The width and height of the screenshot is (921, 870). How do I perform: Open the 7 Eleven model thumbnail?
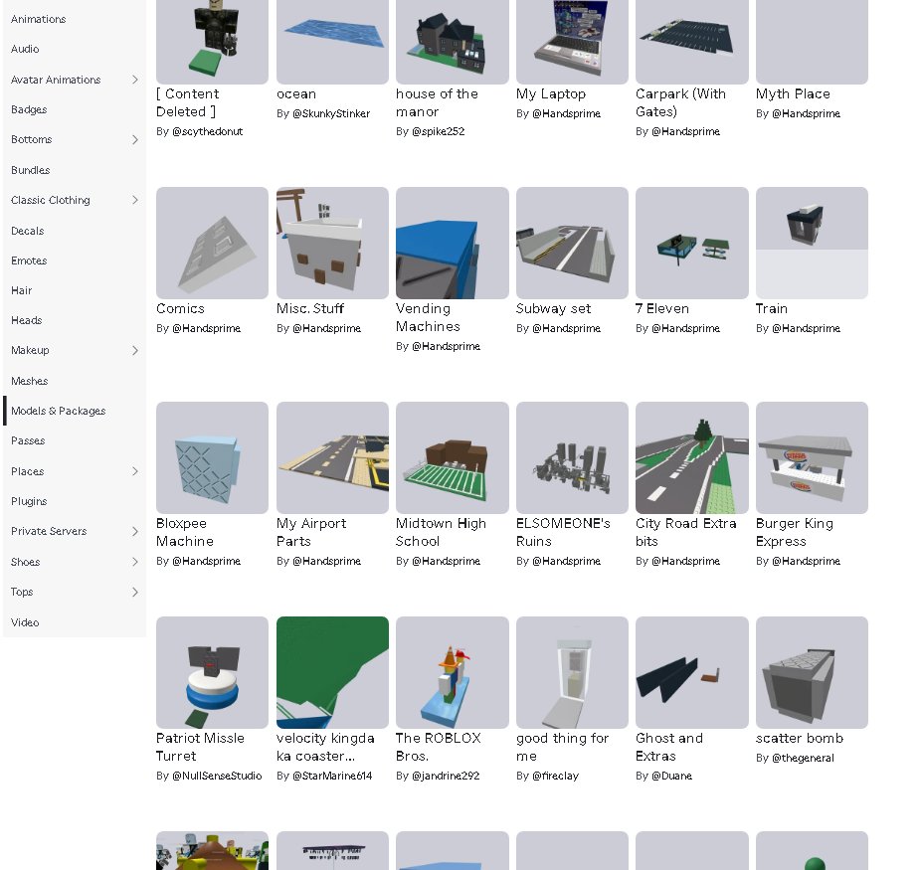pos(692,243)
